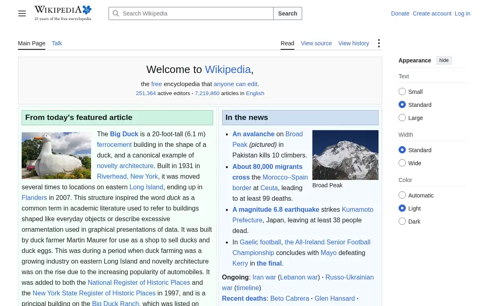Open All-Ireland Senior Football Championship link
Viewport: 490px width, 306px height.
[301, 247]
